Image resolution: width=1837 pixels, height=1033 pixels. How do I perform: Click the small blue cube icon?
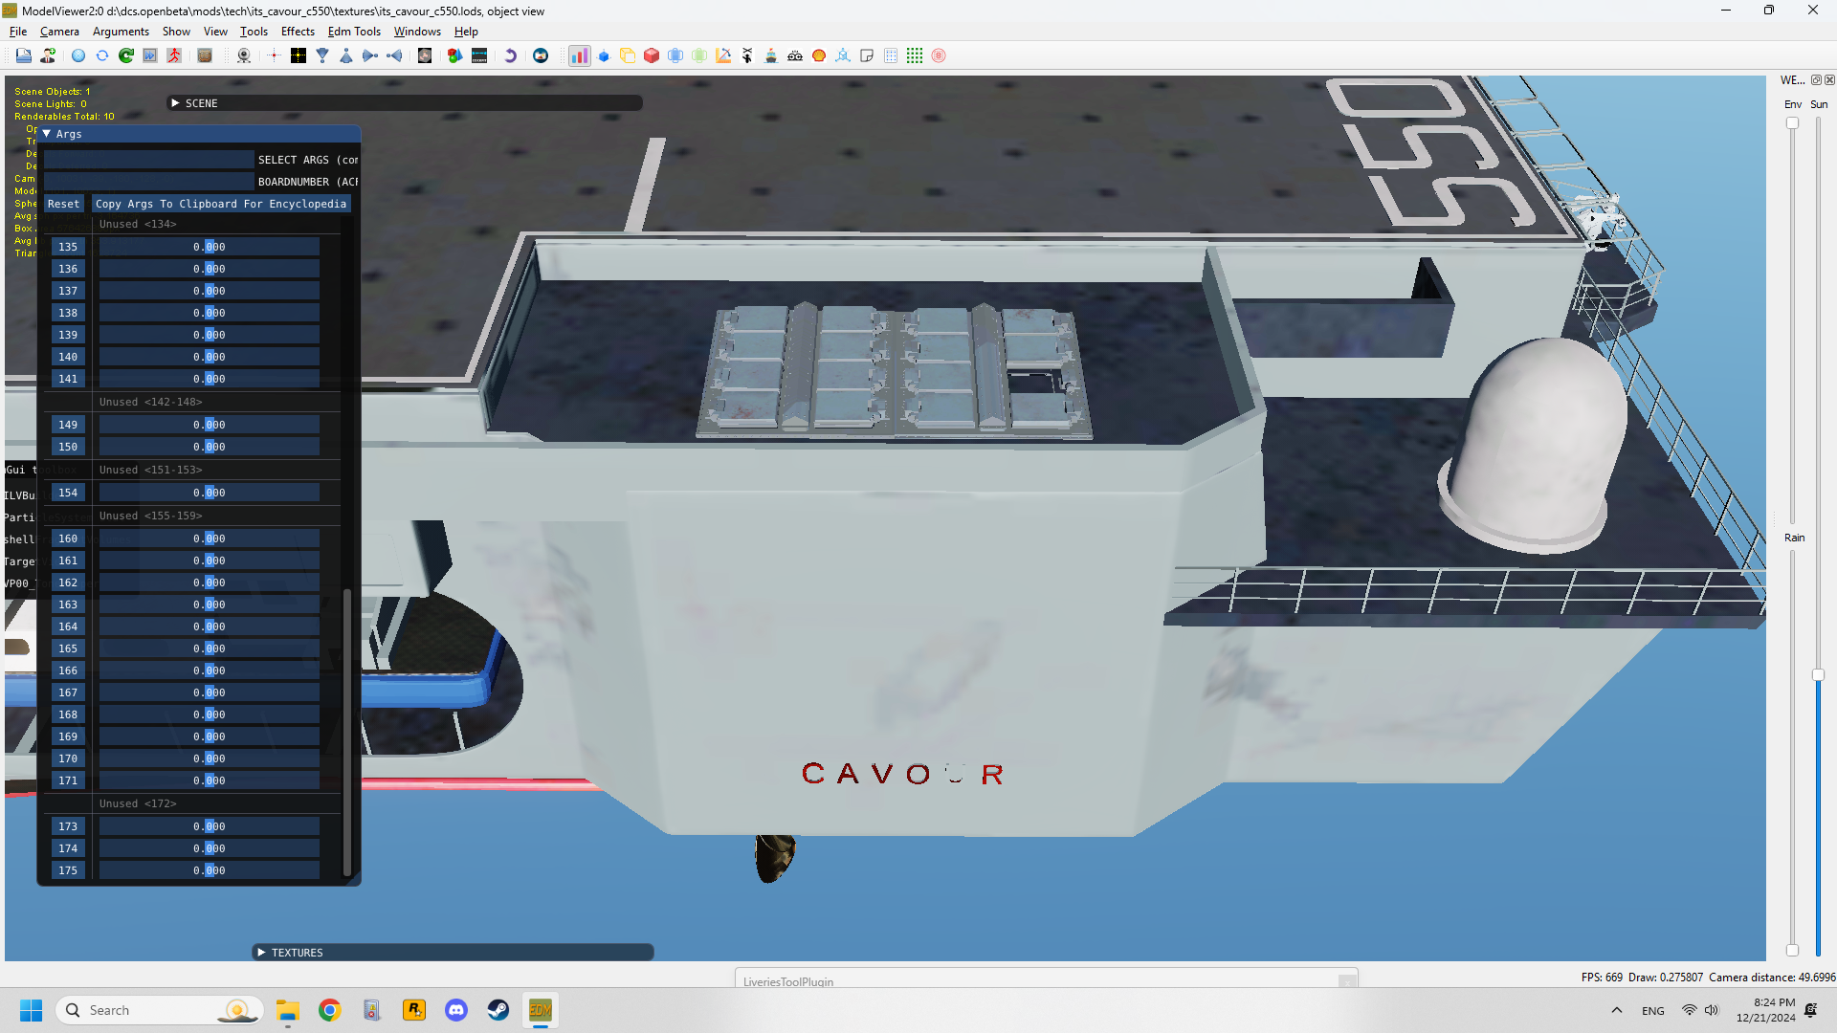[604, 55]
